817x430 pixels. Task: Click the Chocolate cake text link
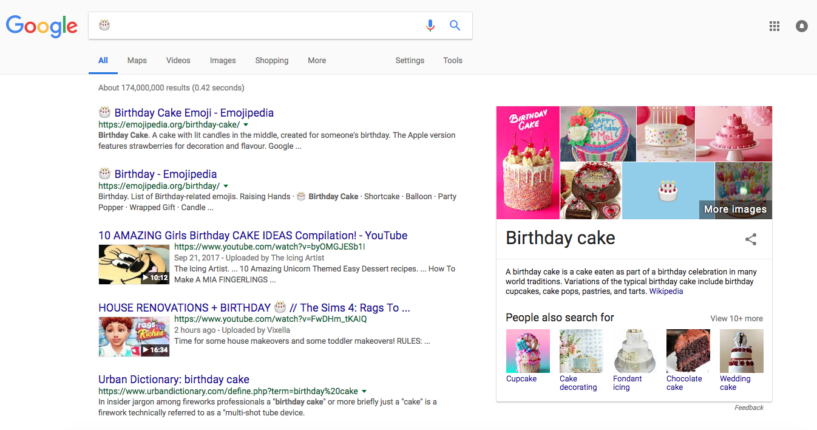pos(684,383)
